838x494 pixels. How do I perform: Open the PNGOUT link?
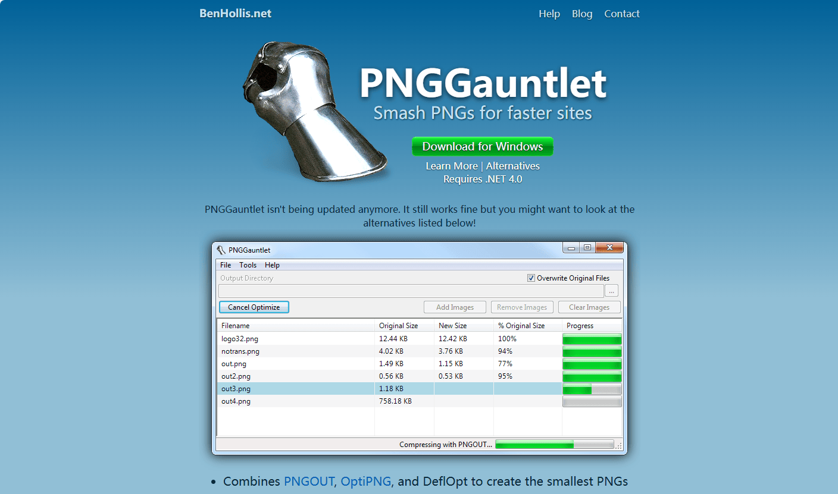coord(309,482)
